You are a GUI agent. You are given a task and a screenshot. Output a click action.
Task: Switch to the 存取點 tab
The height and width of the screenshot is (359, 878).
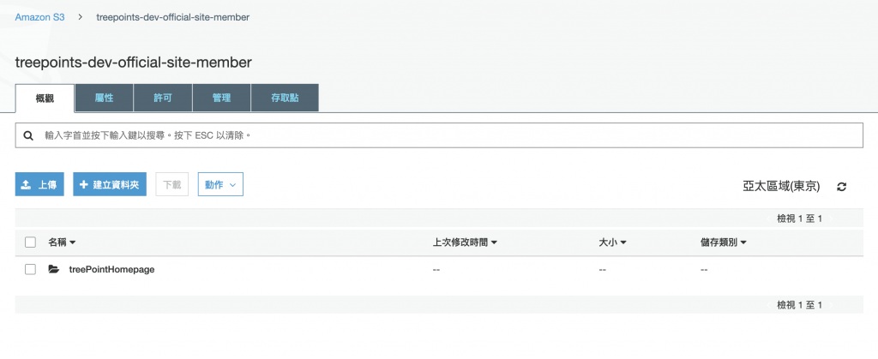pos(285,98)
